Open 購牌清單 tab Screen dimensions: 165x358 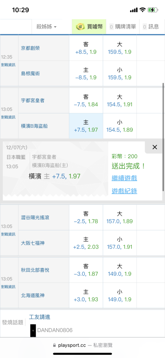click(x=123, y=27)
